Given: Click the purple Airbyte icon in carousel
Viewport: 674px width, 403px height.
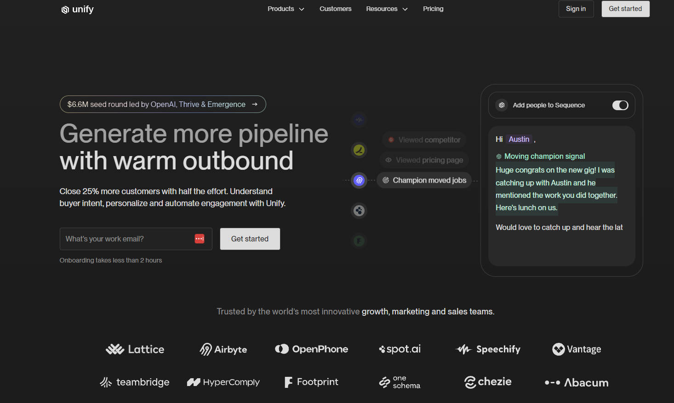Looking at the screenshot, I should [x=359, y=180].
